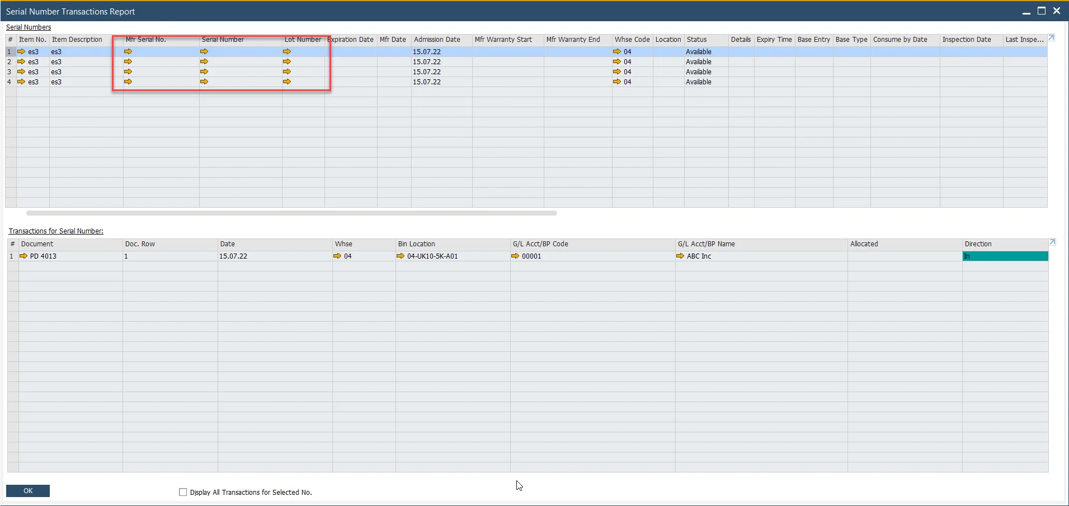
Task: Open document PD 4013 link arrow
Action: click(23, 256)
